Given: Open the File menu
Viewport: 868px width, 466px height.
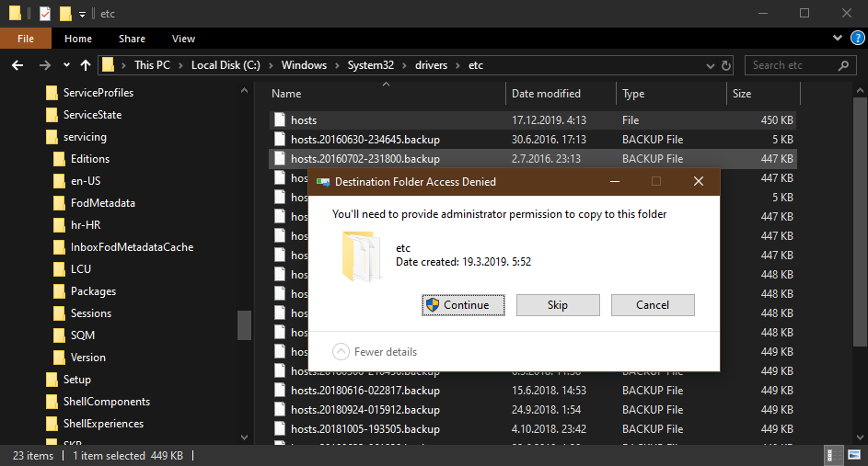Looking at the screenshot, I should (26, 39).
